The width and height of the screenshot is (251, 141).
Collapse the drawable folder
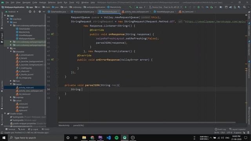(11, 51)
